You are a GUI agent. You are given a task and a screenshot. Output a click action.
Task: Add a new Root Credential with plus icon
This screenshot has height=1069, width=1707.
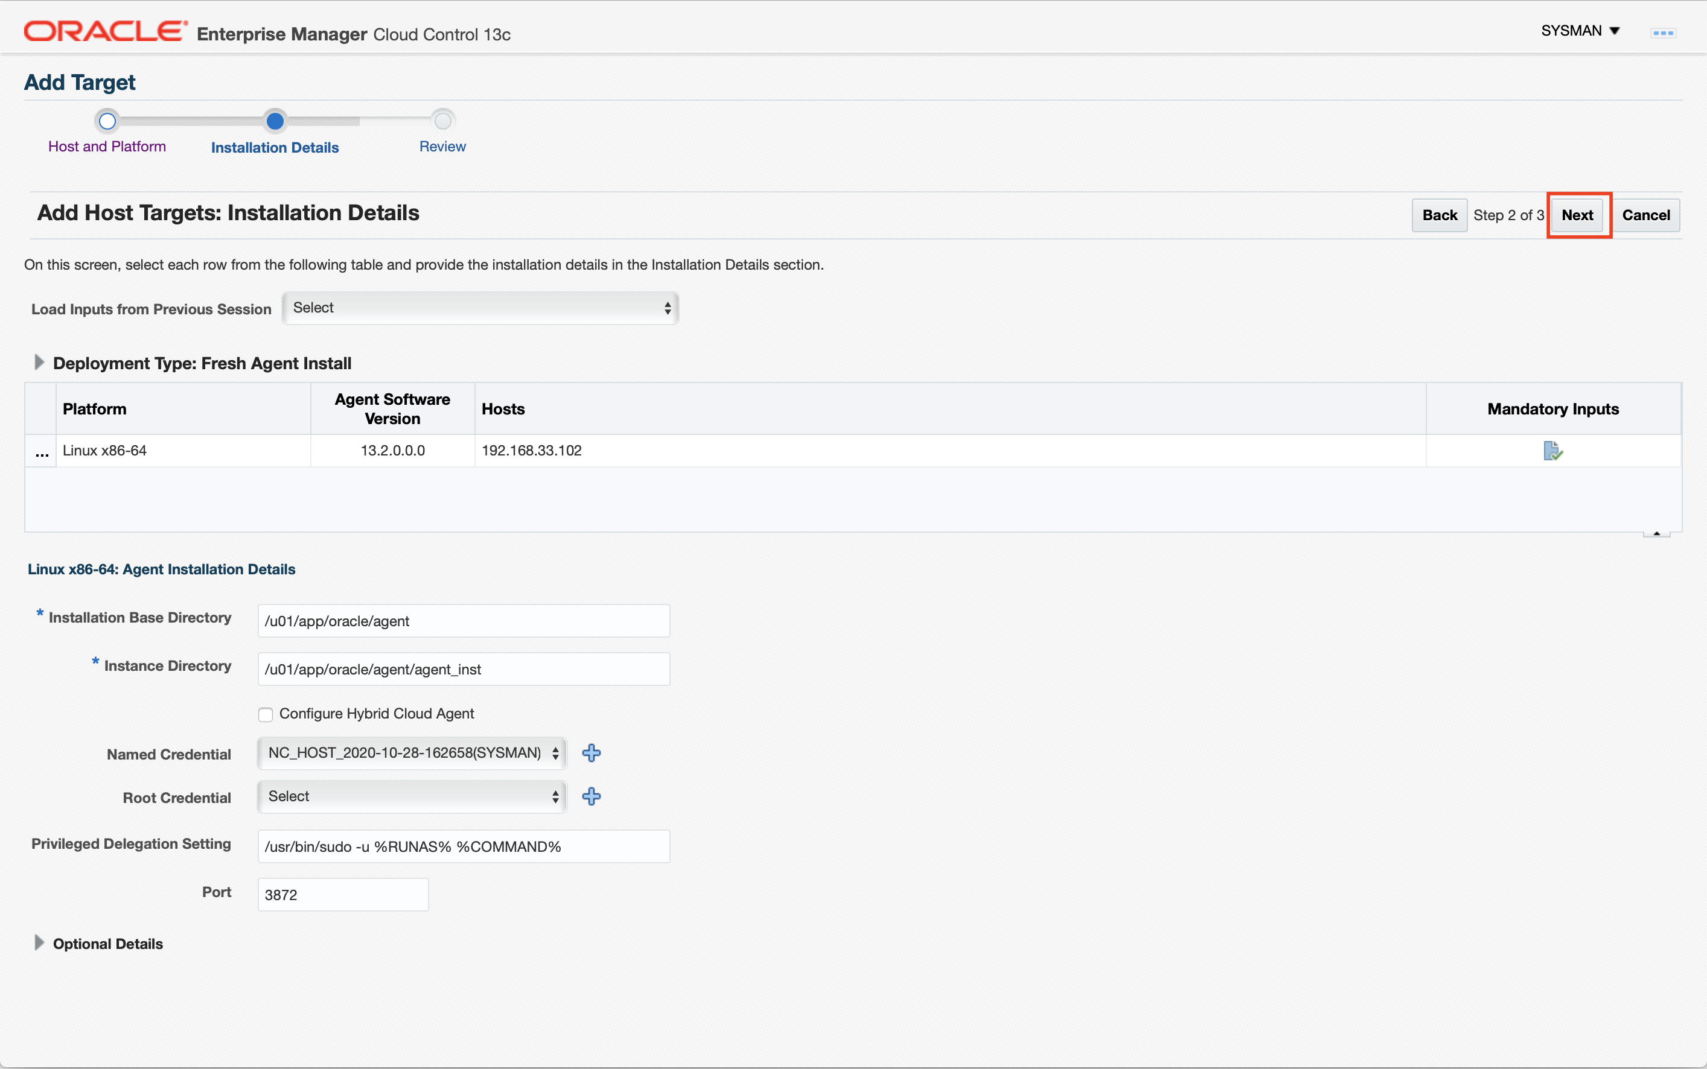click(592, 797)
